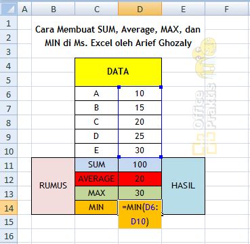This screenshot has height=244, width=250.
Task: Click the red AVERAGE label cell
Action: point(96,179)
